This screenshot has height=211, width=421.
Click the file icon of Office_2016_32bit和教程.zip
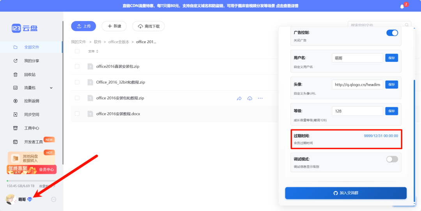point(90,82)
